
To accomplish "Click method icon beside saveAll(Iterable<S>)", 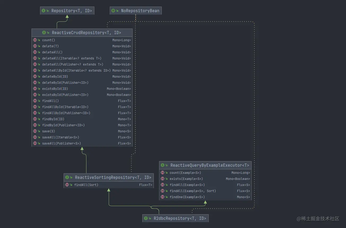I will coord(35,137).
